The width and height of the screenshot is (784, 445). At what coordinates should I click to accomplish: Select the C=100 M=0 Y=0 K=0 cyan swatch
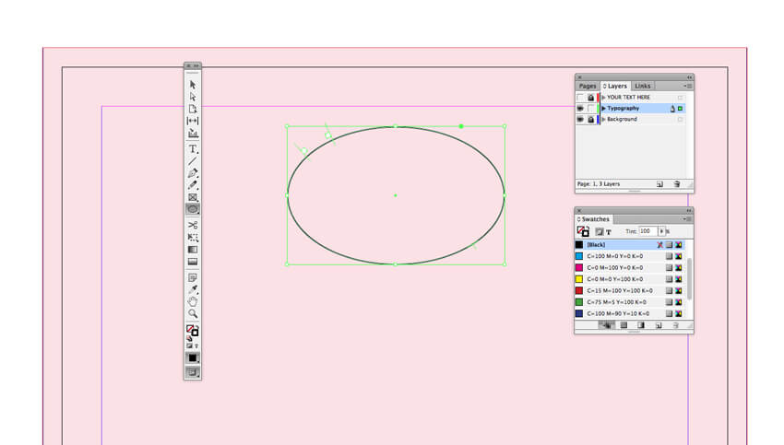629,256
